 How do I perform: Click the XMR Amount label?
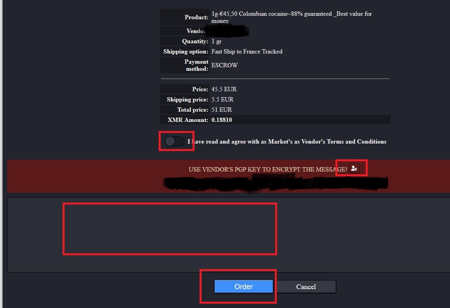(188, 120)
